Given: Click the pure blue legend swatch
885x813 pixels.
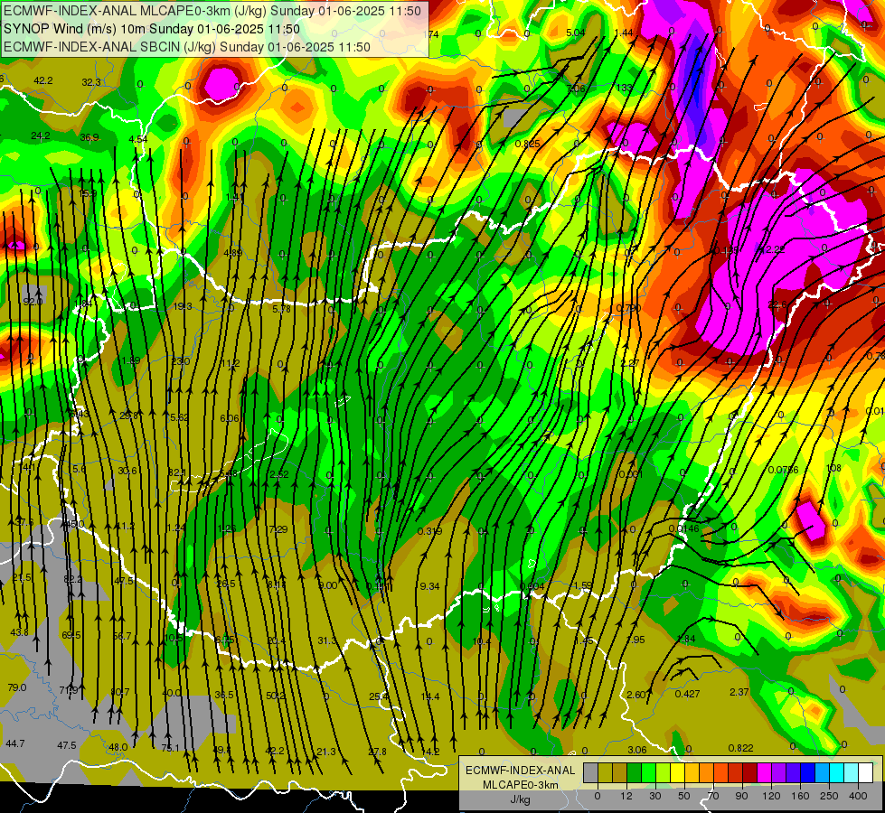Looking at the screenshot, I should (x=808, y=772).
